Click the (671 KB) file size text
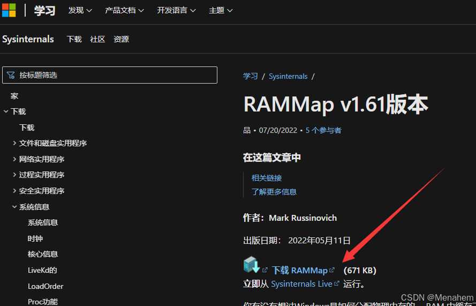 point(360,270)
